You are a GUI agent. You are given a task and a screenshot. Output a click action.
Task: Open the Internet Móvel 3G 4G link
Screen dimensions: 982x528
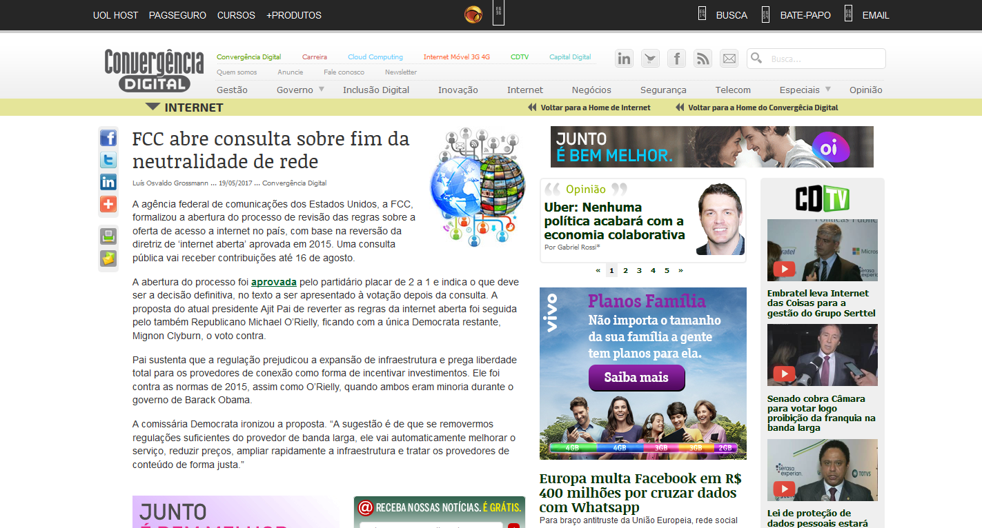pos(457,57)
